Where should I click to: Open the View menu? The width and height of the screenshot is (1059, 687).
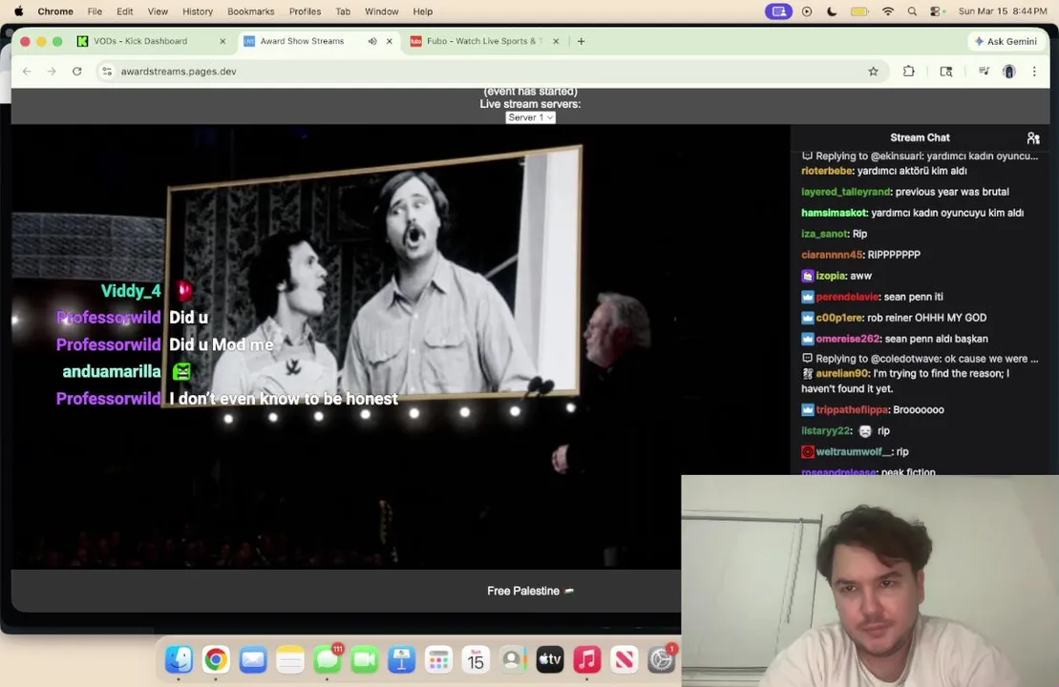158,11
